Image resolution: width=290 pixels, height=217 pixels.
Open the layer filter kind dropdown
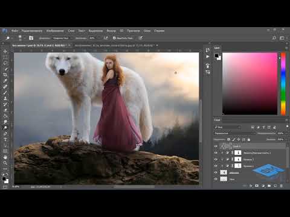coord(227,127)
